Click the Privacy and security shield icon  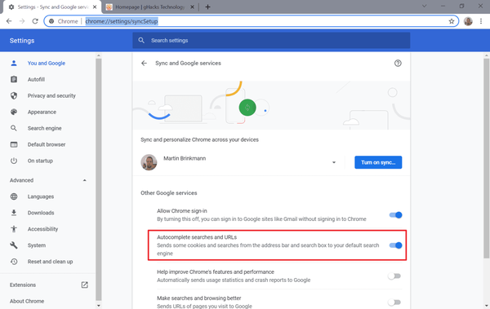14,95
